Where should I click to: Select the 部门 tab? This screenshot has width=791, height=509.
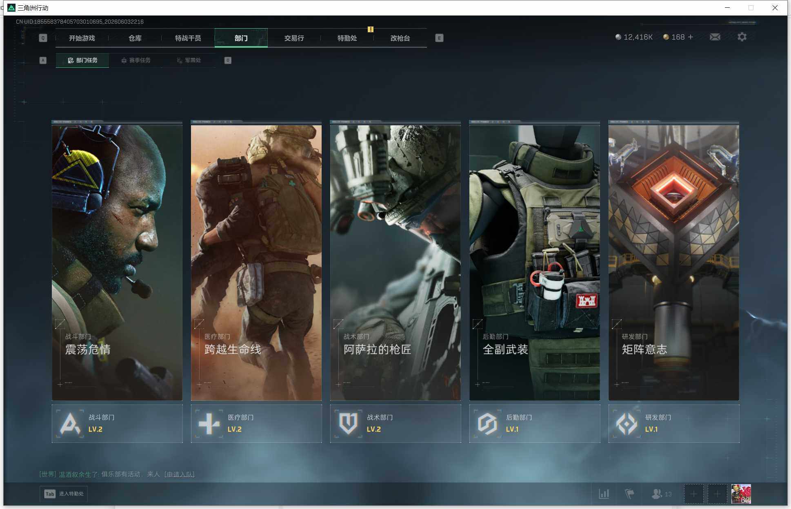click(241, 38)
